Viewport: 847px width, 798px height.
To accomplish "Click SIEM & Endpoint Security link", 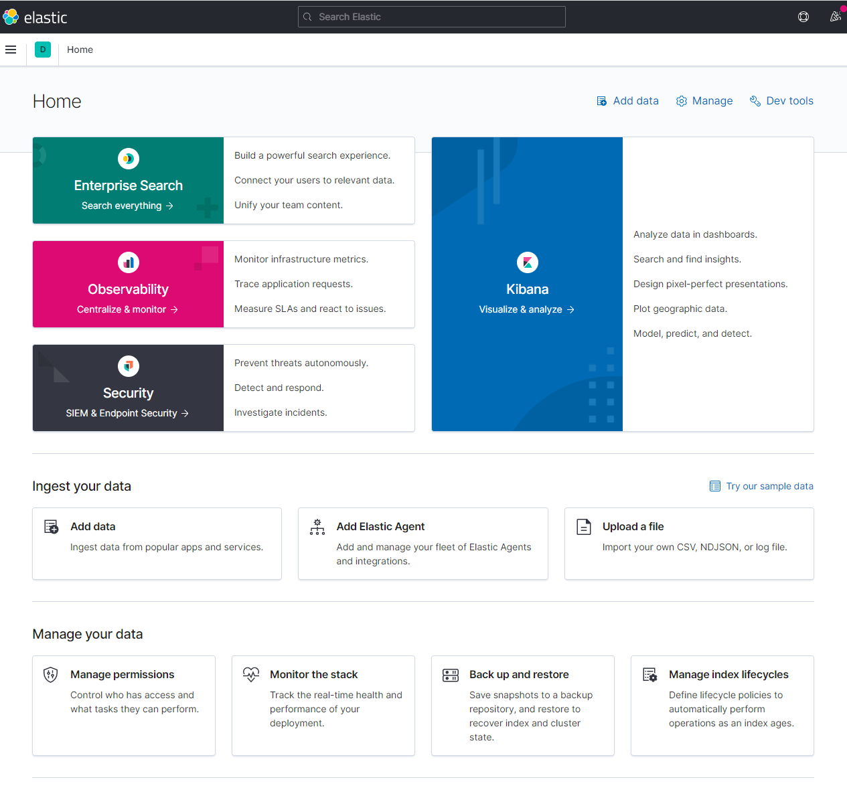I will (128, 413).
